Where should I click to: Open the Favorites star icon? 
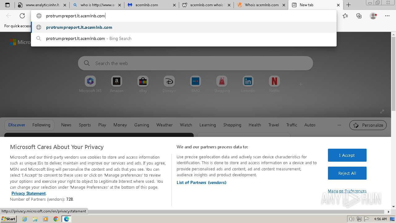point(345,16)
